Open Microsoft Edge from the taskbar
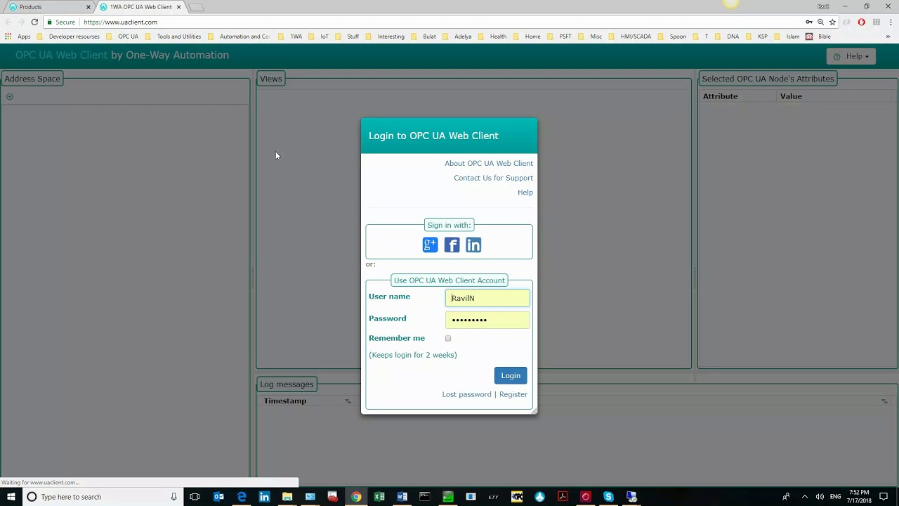This screenshot has width=899, height=506. pos(242,497)
